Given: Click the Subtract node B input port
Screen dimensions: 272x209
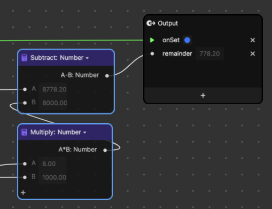Looking at the screenshot, I should 25,103.
